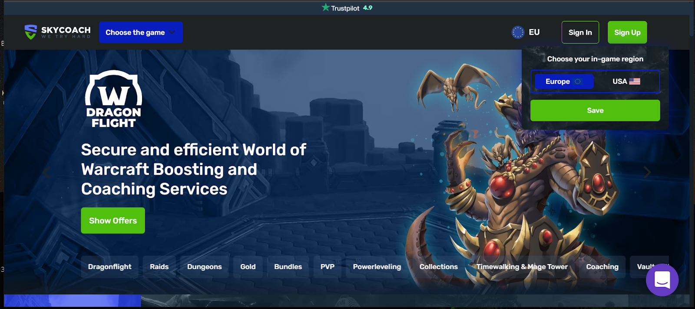Click the World of Warcraft Dragonflight logo
This screenshot has height=309, width=695.
coord(113,99)
